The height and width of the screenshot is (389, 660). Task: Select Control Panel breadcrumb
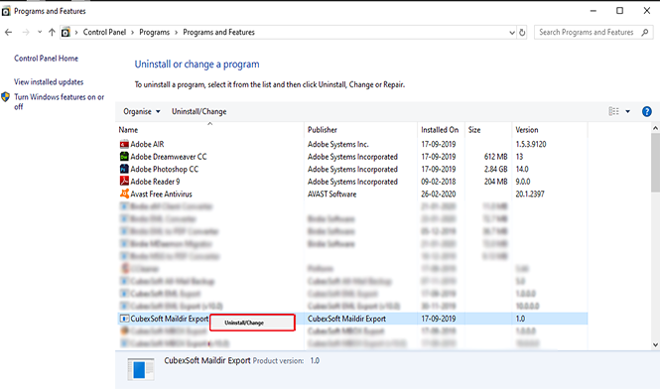tap(104, 32)
